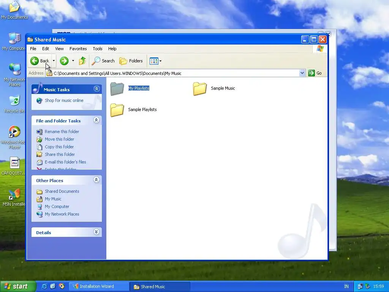
Task: Go to My Music in Other Places
Action: [53, 199]
